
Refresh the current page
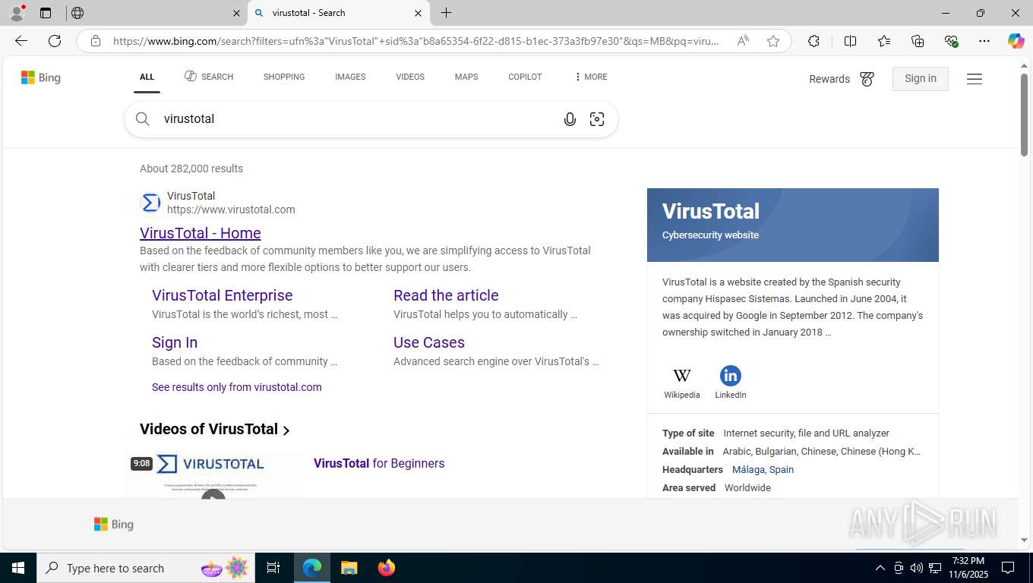click(x=55, y=41)
